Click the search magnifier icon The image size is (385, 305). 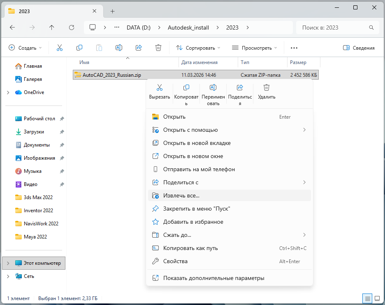coord(371,28)
